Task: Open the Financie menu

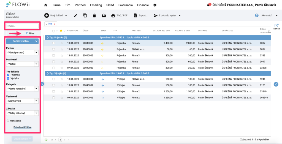Action: pos(143,5)
